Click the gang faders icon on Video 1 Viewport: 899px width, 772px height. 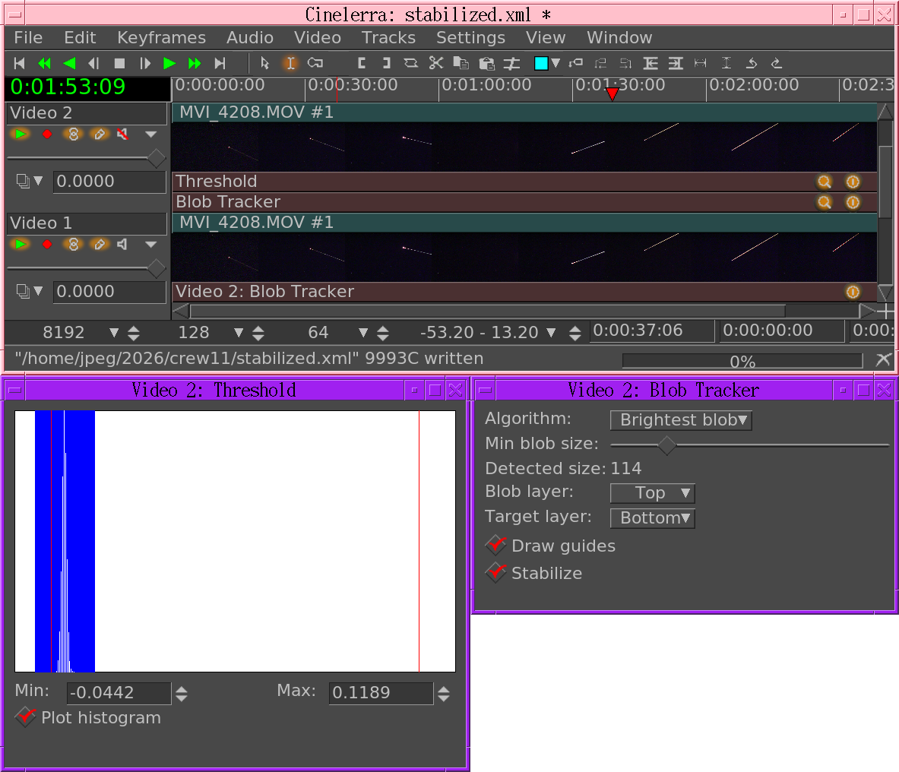click(73, 245)
